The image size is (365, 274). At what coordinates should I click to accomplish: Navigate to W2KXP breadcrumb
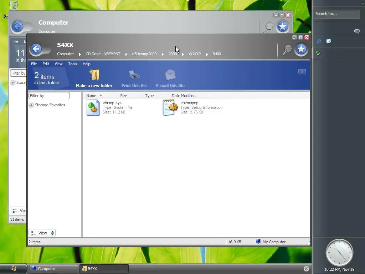tap(195, 54)
